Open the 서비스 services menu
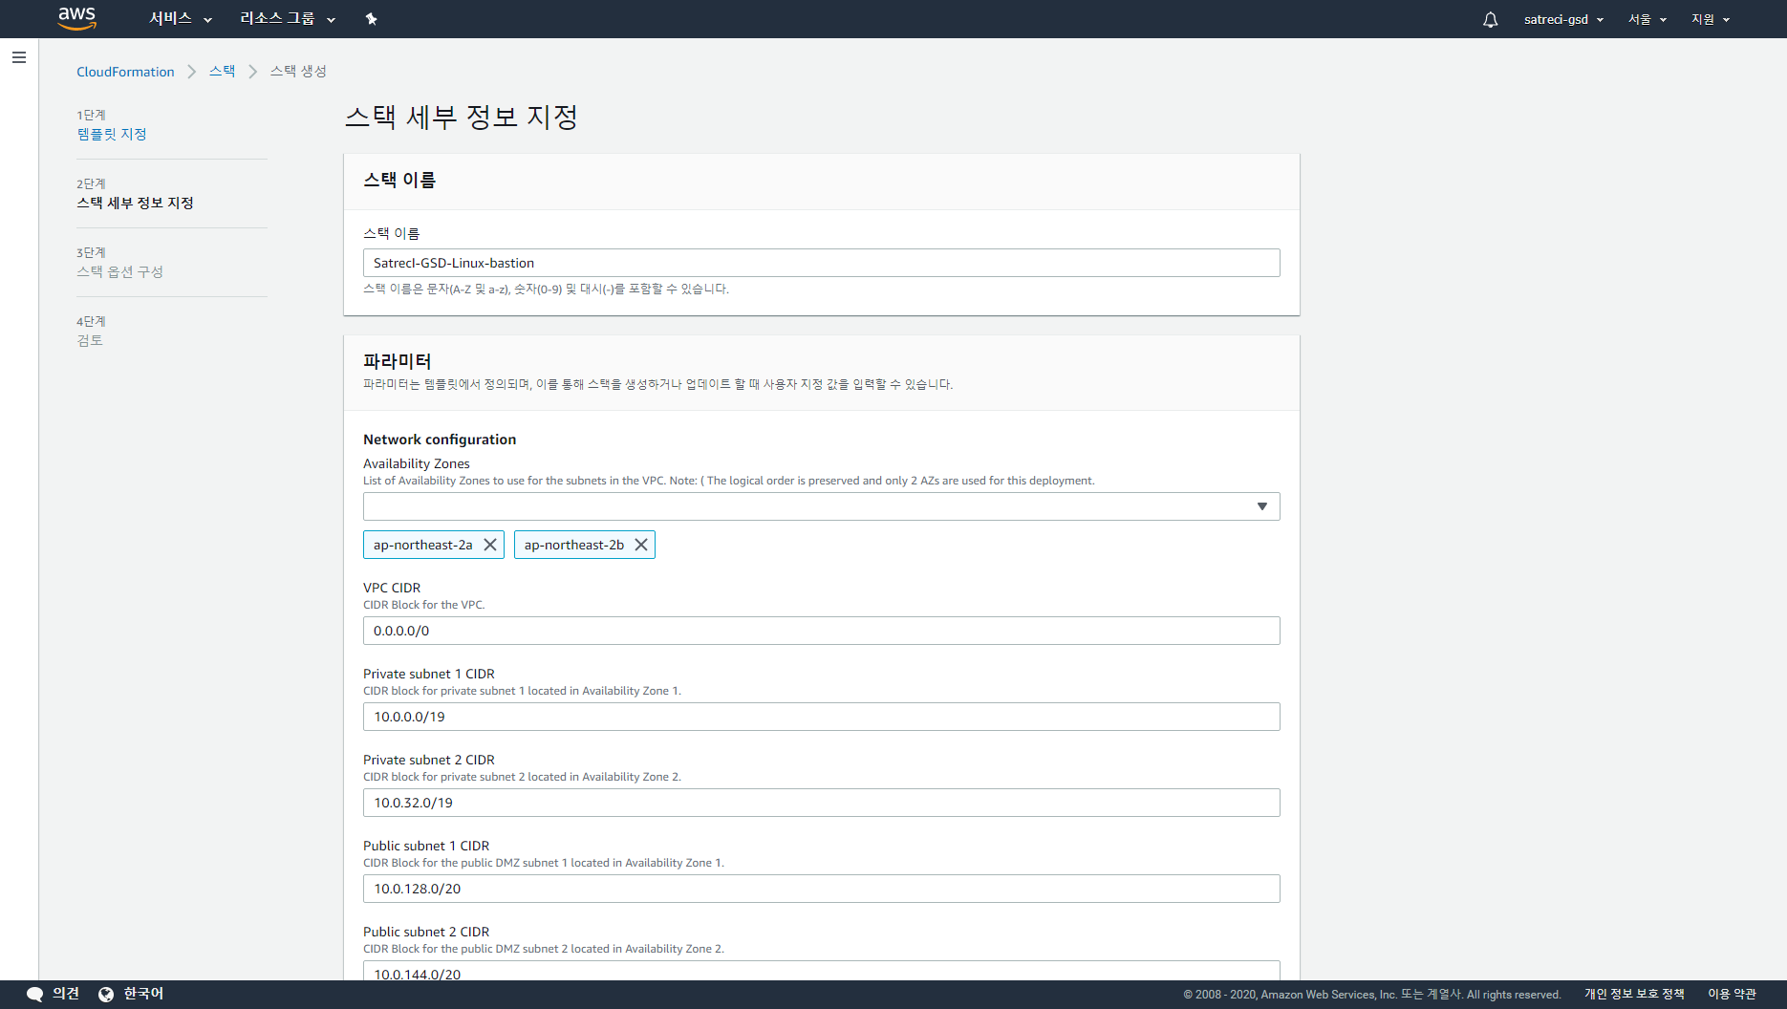Image resolution: width=1787 pixels, height=1009 pixels. 180,19
